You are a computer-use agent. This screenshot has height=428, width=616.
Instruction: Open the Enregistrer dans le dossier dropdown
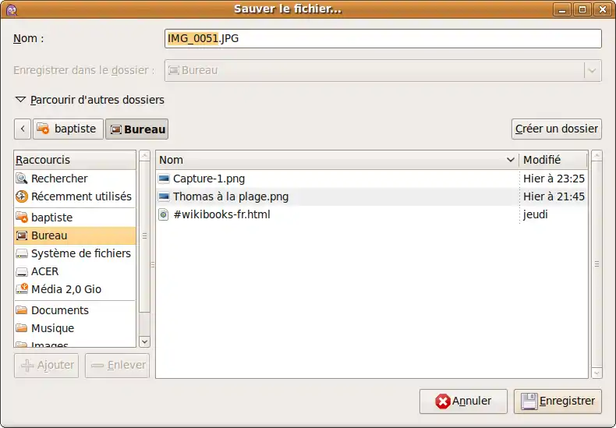593,70
